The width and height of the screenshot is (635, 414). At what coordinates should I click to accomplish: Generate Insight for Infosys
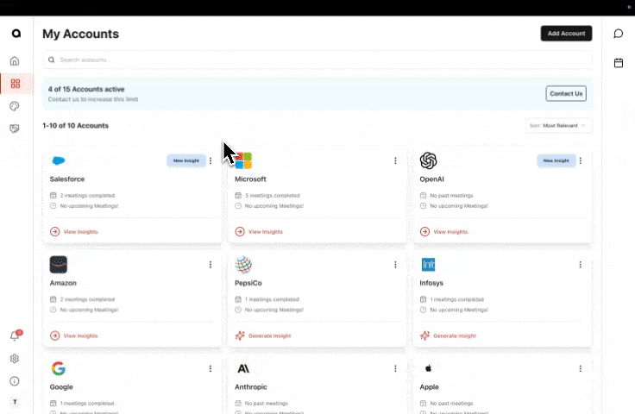pos(449,336)
